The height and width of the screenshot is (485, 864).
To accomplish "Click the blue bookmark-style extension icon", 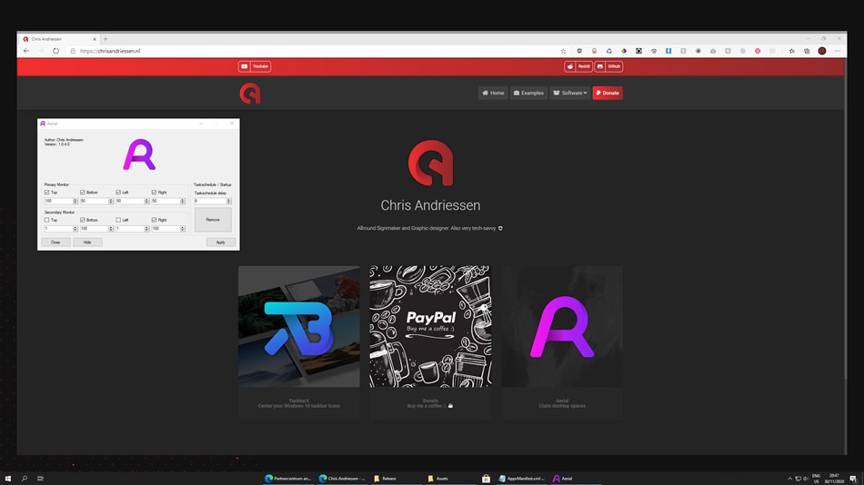I will tap(668, 51).
